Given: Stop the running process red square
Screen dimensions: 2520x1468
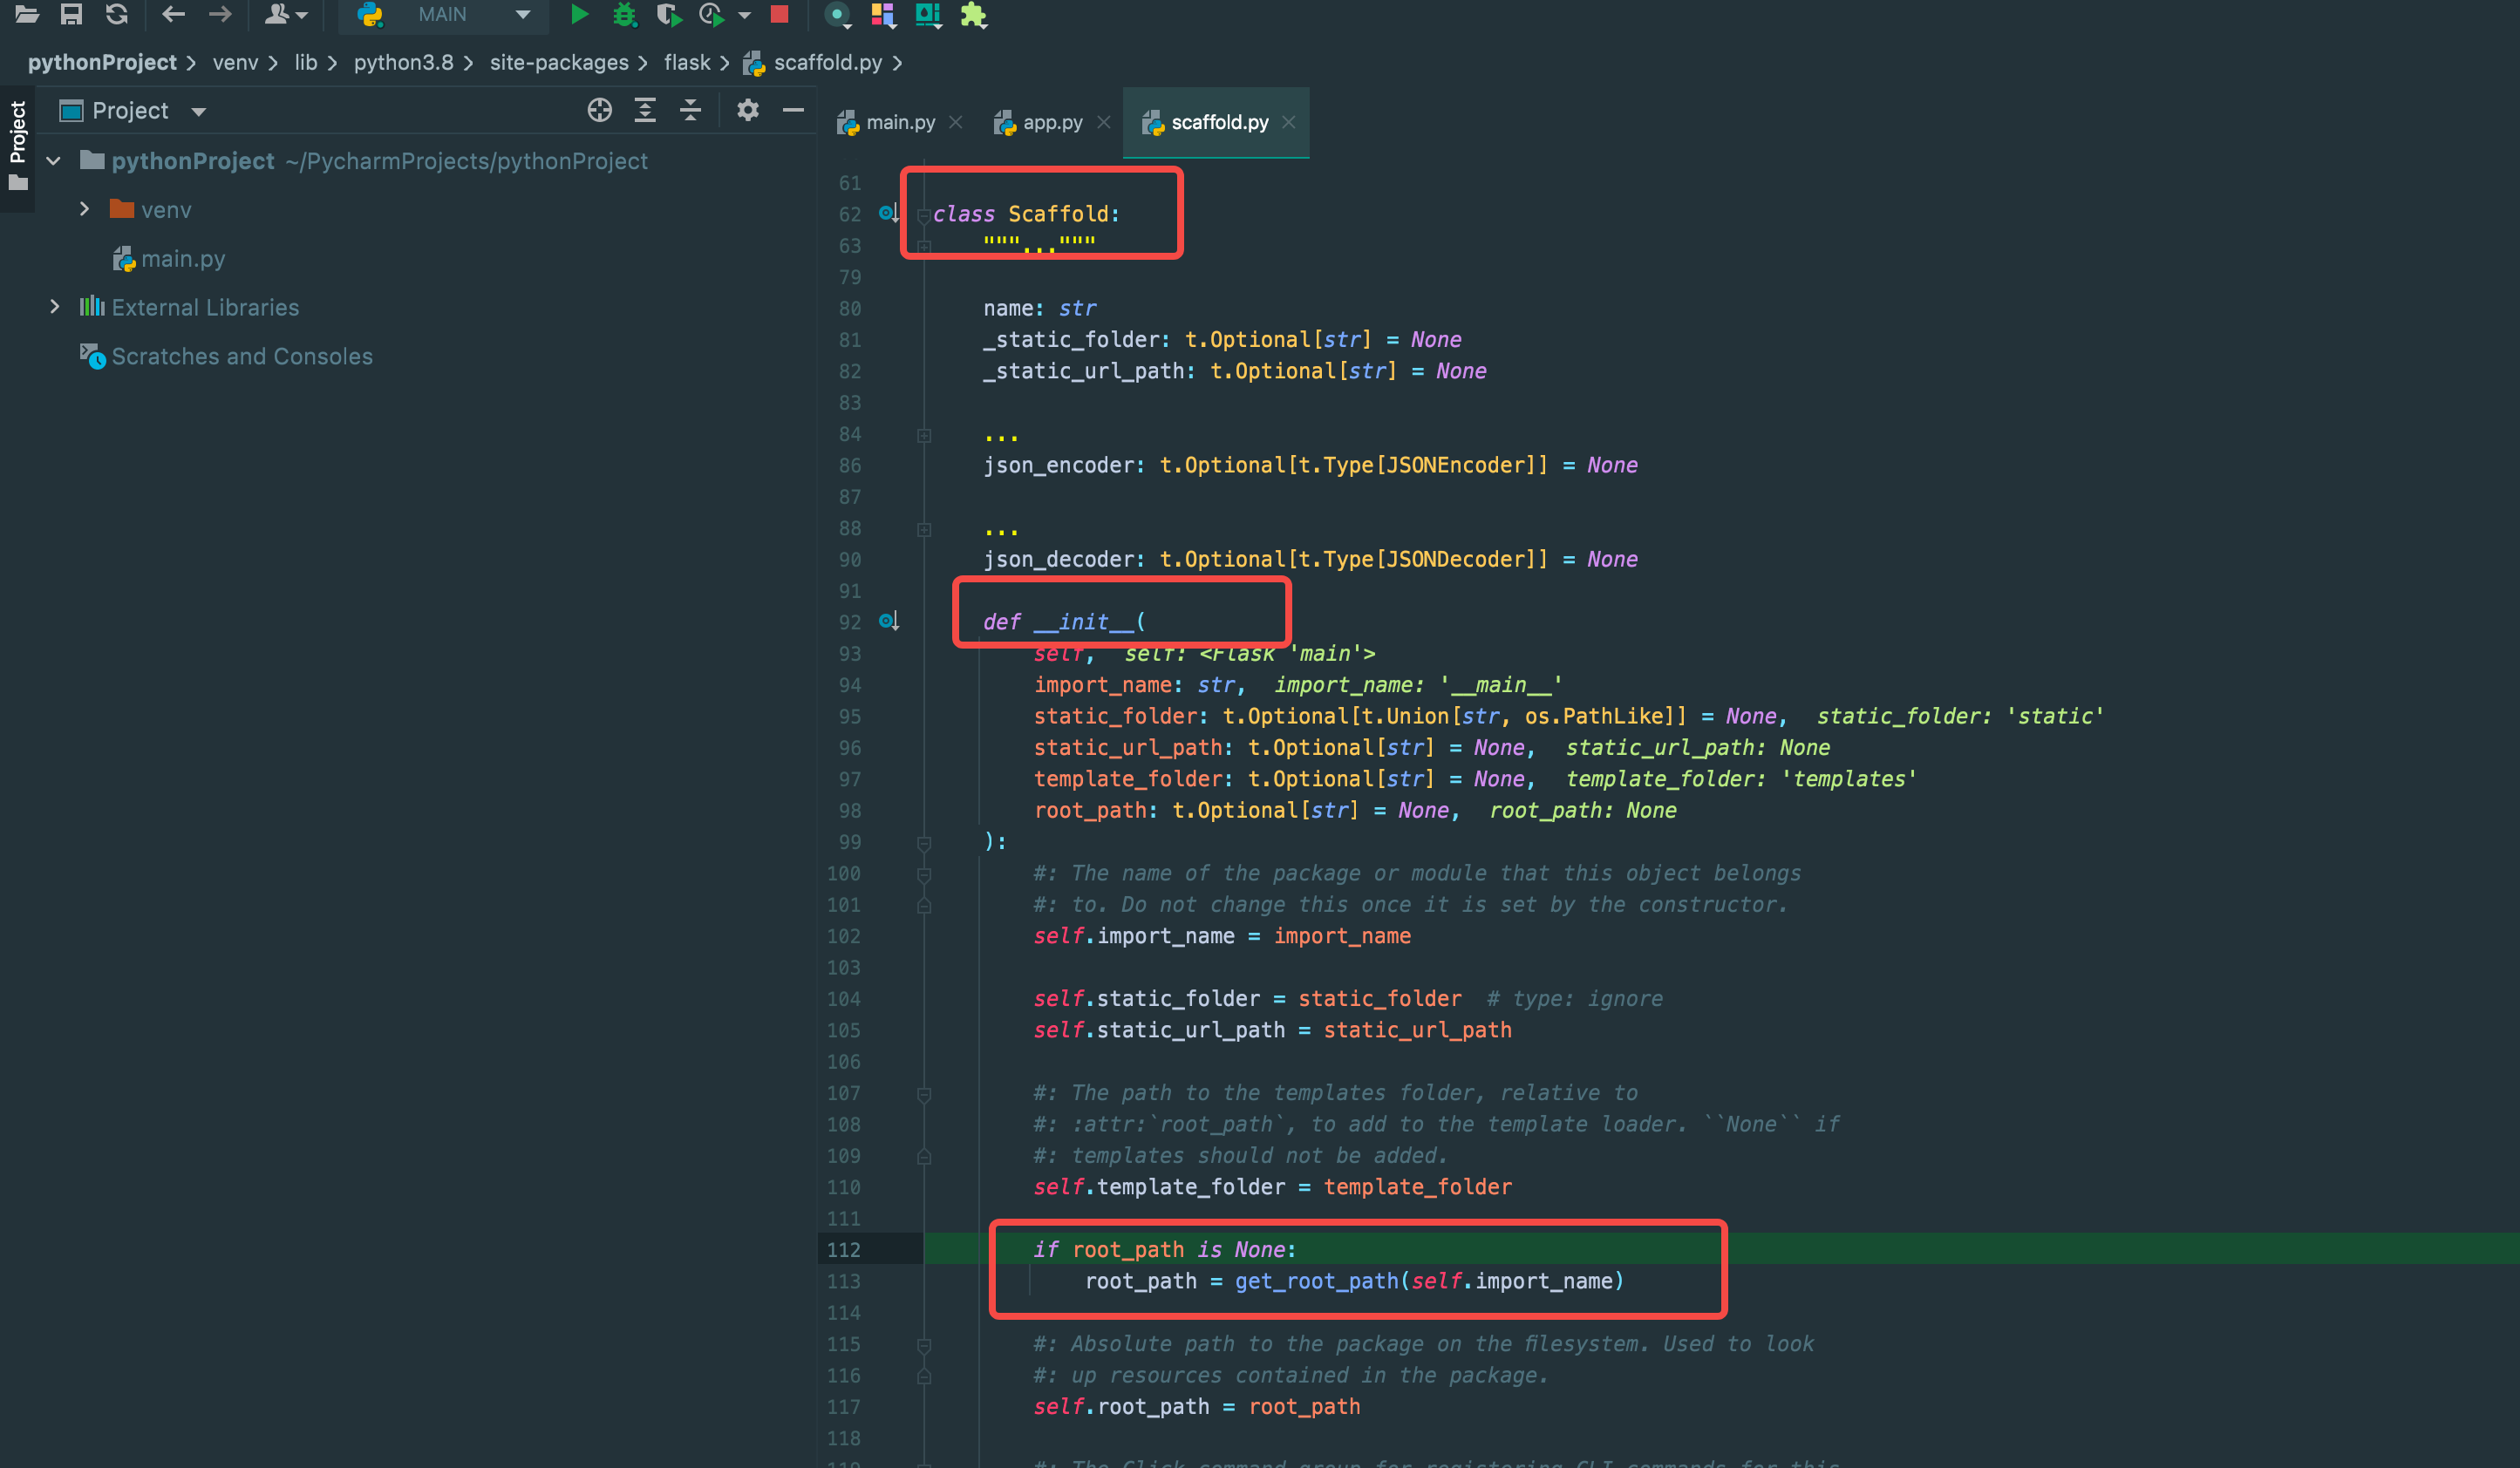Looking at the screenshot, I should [x=780, y=14].
